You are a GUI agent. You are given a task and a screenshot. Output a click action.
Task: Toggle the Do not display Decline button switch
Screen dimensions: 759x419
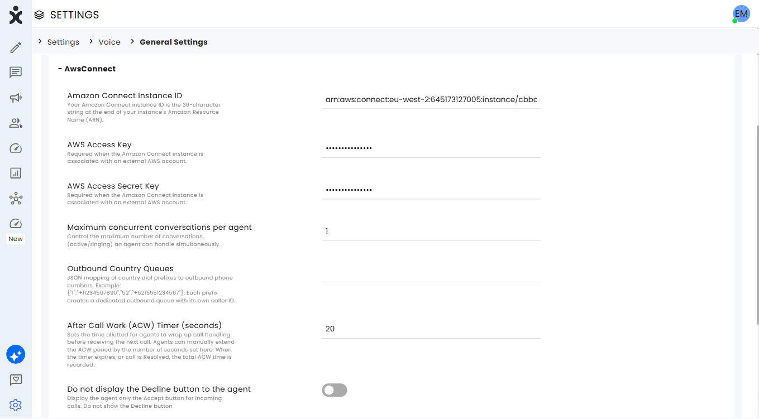(335, 390)
